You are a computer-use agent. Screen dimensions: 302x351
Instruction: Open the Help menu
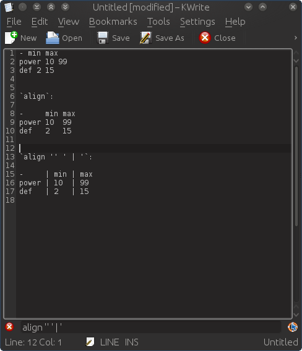[x=235, y=22]
